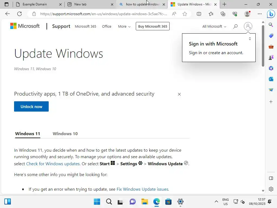Open split screen view

tap(199, 14)
